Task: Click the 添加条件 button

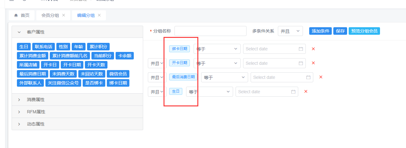Action: coord(320,31)
